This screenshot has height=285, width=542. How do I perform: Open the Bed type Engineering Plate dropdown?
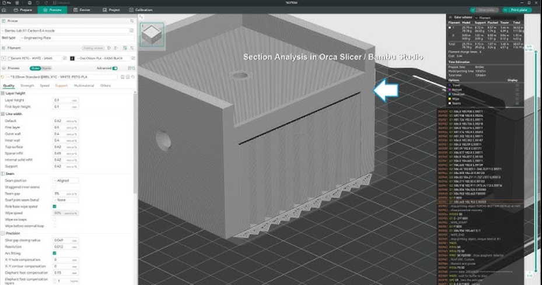click(x=77, y=38)
